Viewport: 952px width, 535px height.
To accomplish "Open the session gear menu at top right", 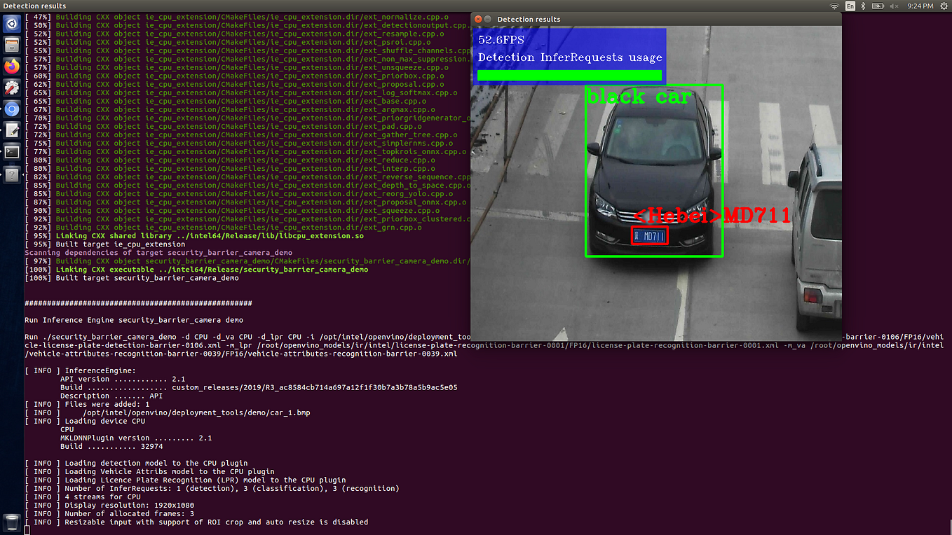I will coord(943,6).
